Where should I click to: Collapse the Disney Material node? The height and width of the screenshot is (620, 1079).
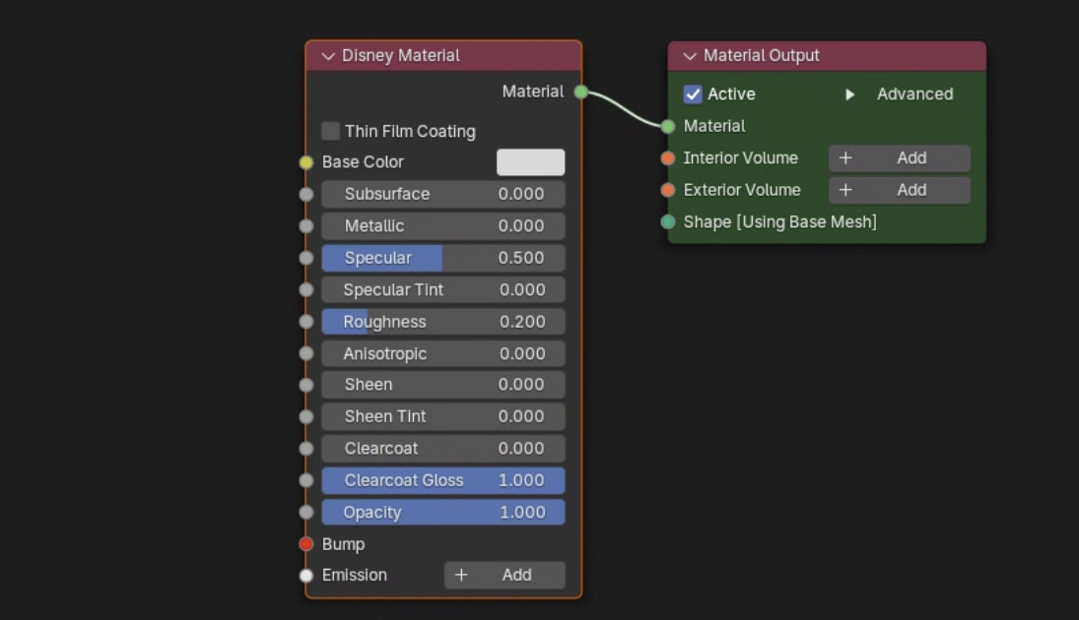(x=328, y=56)
